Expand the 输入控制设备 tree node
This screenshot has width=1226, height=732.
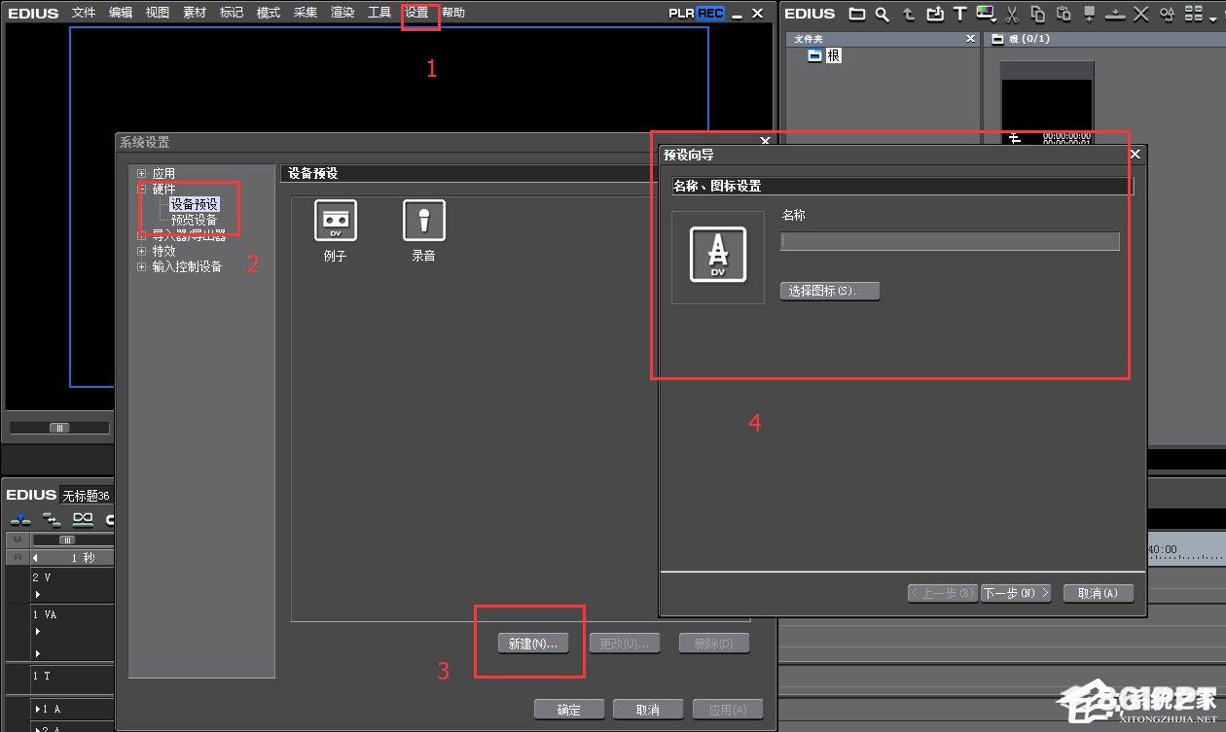142,266
